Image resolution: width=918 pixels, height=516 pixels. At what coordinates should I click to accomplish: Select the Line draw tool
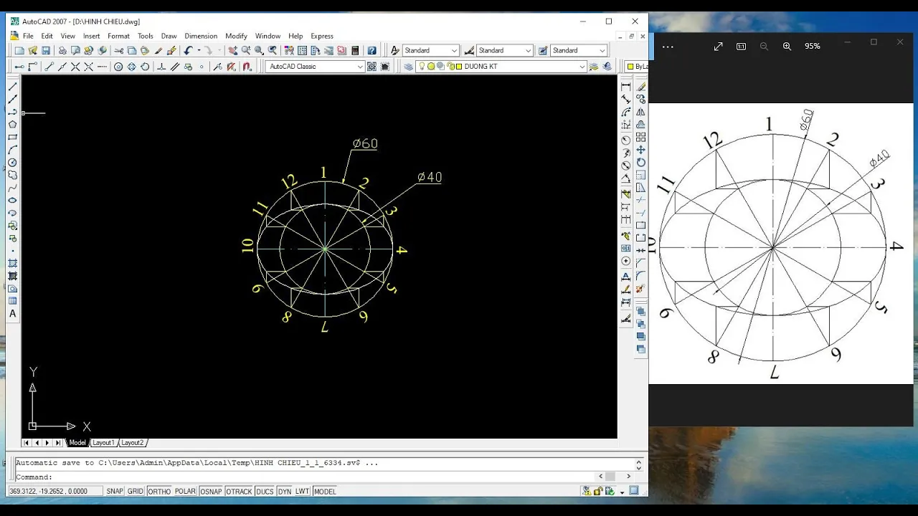(x=12, y=86)
